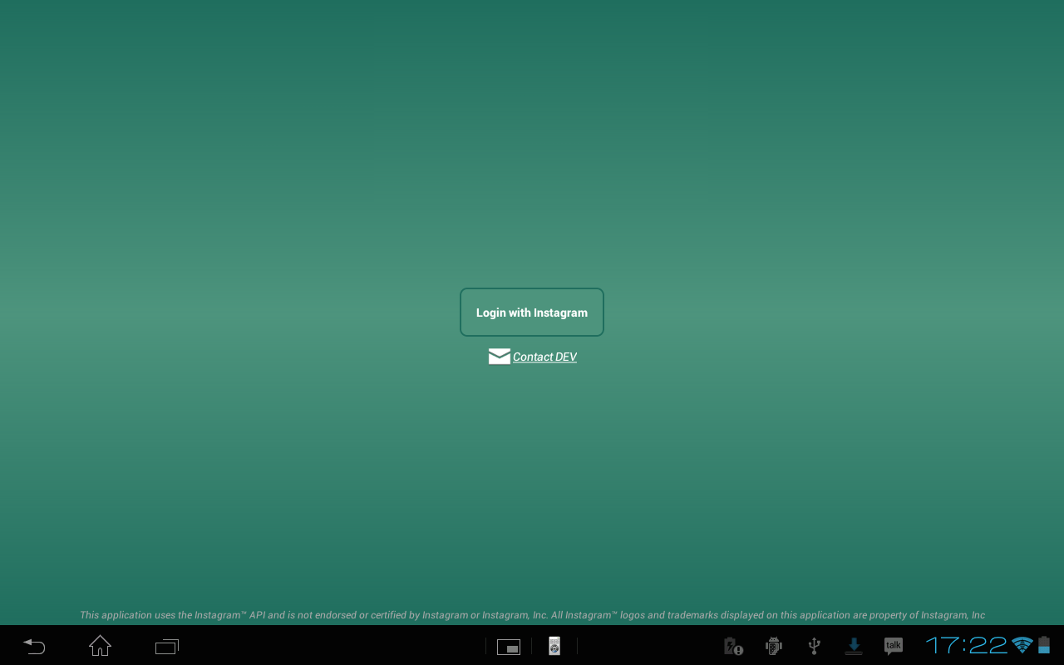Click the Wi-Fi signal status icon
The width and height of the screenshot is (1064, 665).
[x=1022, y=645]
